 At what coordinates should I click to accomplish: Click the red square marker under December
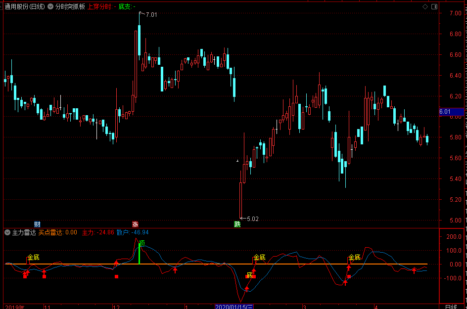[x=116, y=276]
